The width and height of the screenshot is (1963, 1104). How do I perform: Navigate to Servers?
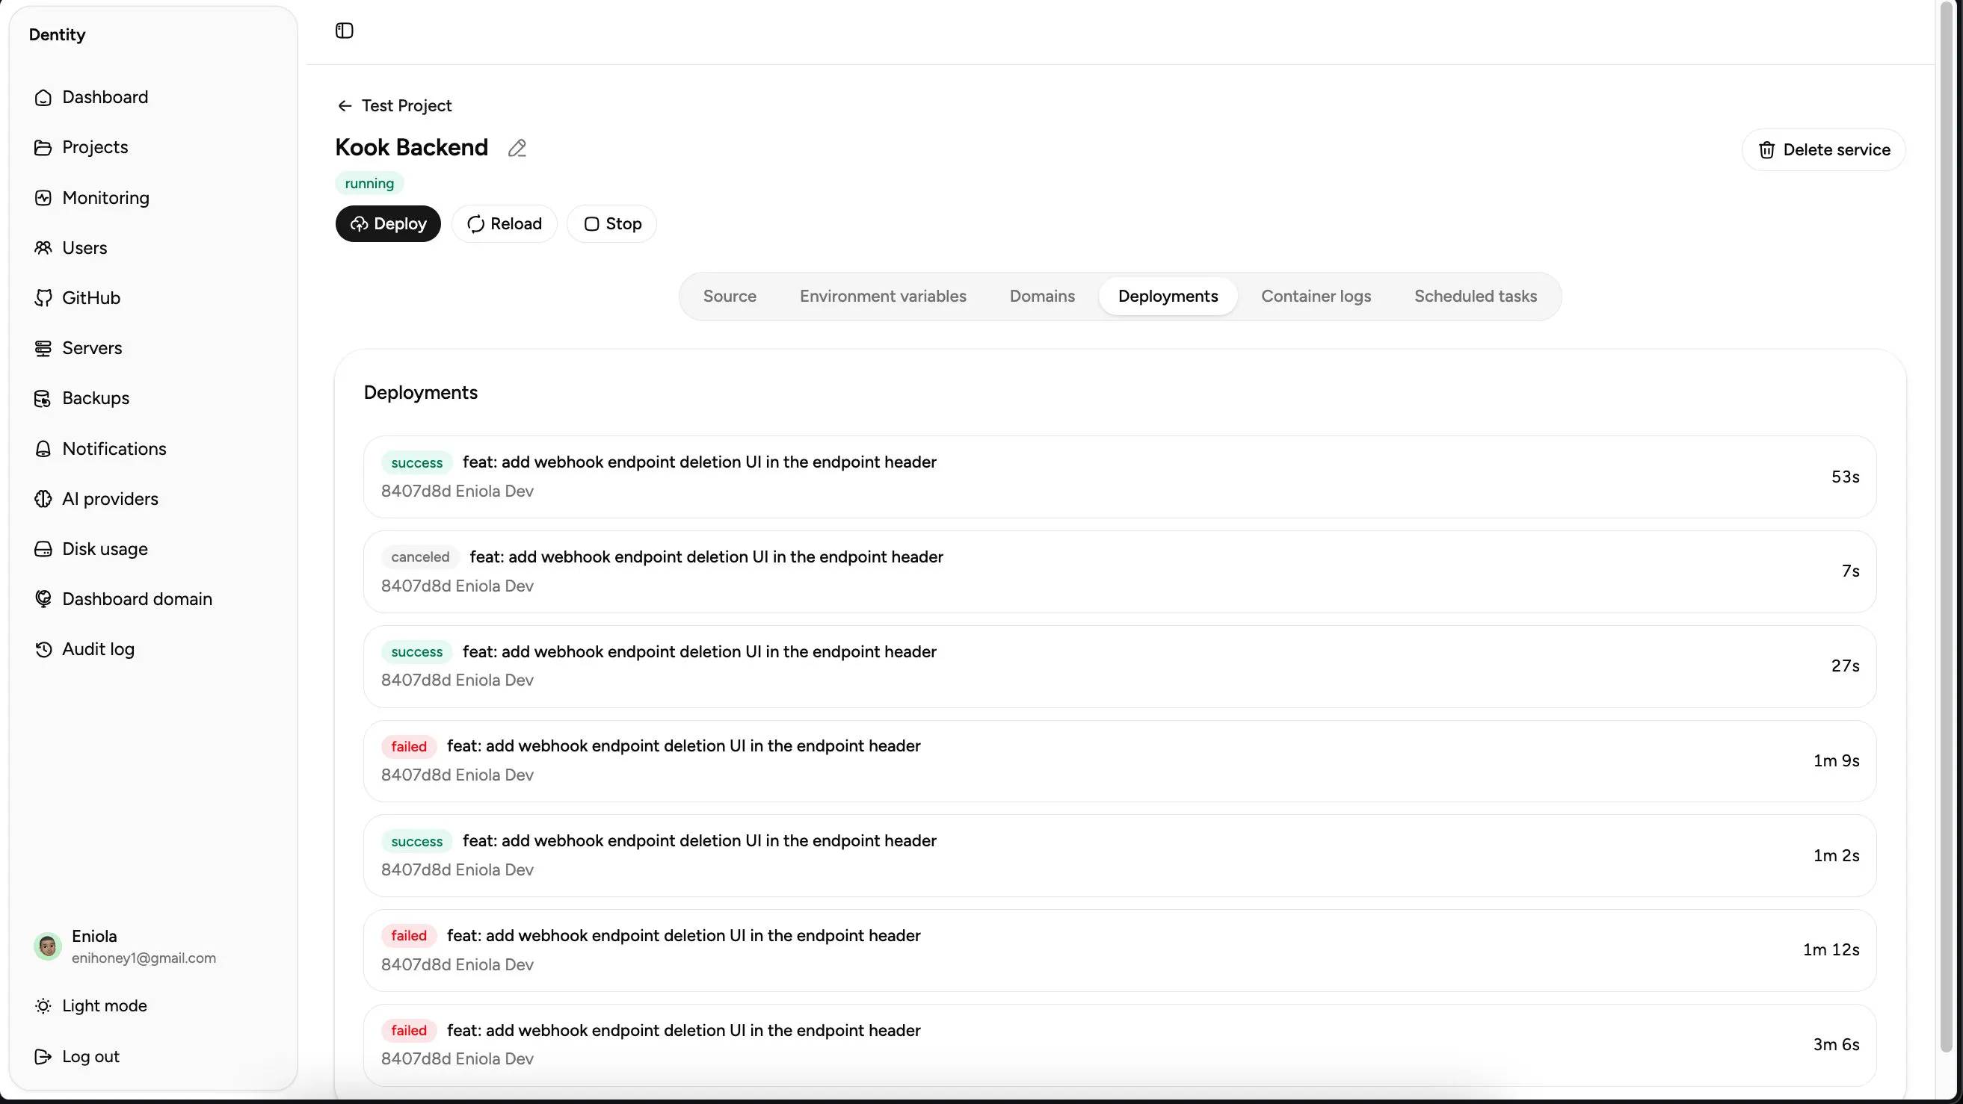click(x=78, y=348)
